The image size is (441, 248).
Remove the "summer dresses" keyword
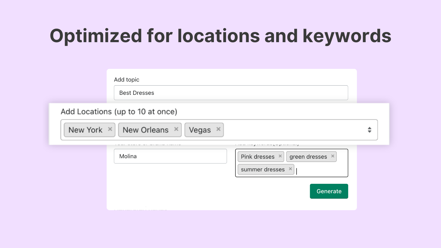290,169
